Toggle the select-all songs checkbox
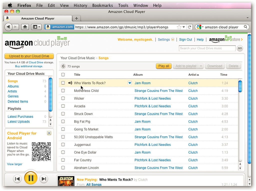 (x=63, y=74)
